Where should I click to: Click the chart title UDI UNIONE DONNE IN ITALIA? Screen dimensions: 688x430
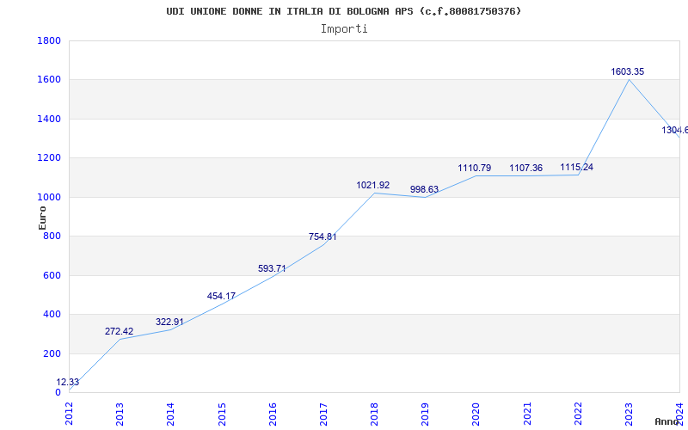343,11
